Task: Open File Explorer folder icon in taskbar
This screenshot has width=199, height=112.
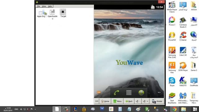Action: pyautogui.click(x=183, y=109)
